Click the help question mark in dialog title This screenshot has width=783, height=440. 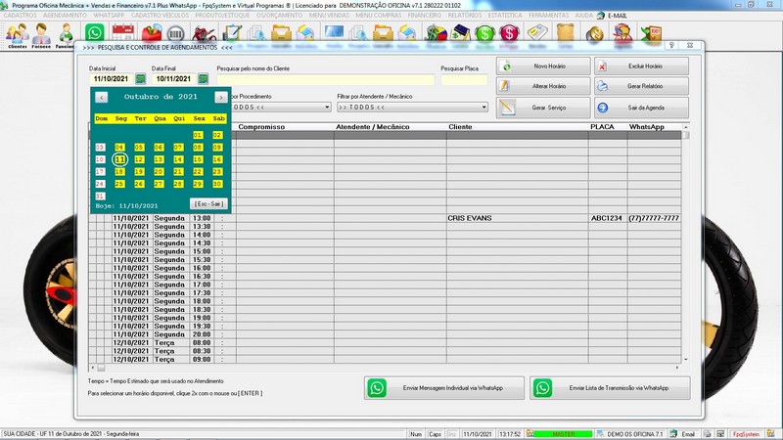672,45
